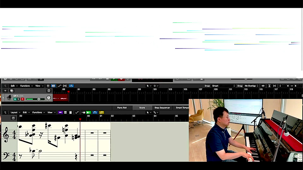Image resolution: width=303 pixels, height=170 pixels.
Task: Click the yellow link icon in score editor
Action: click(101, 113)
